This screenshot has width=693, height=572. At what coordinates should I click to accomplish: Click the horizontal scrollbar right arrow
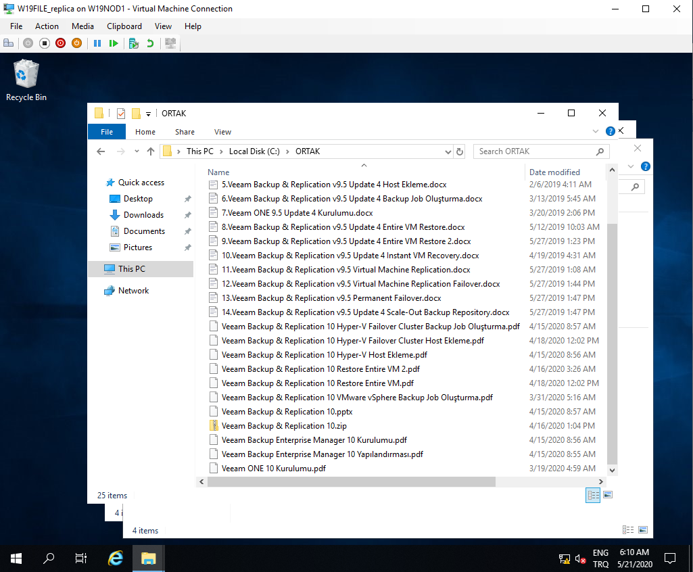pos(600,482)
